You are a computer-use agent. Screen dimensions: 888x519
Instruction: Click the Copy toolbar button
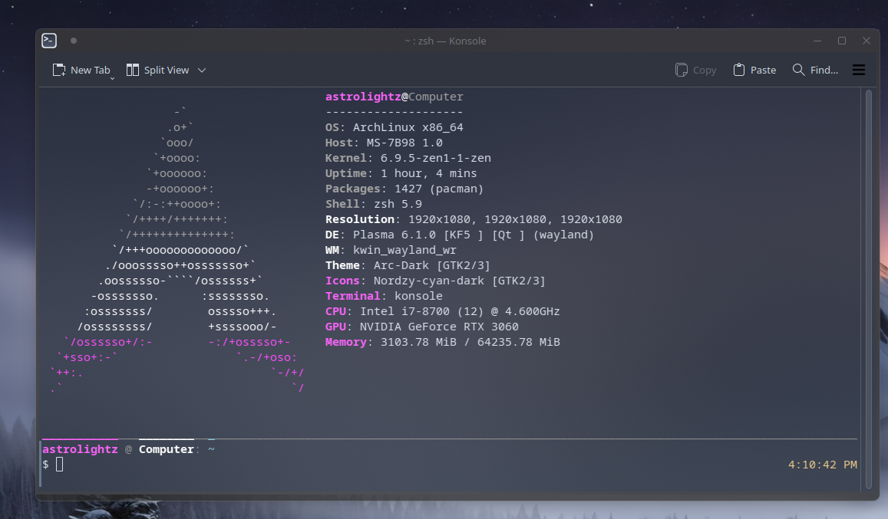(x=695, y=70)
